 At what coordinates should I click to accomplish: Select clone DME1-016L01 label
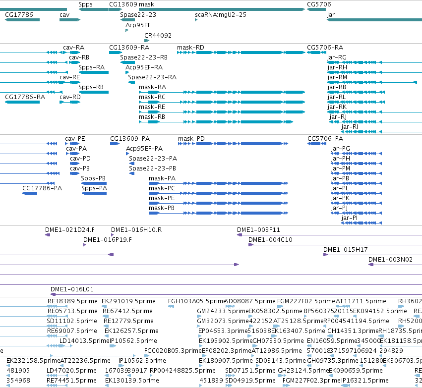[72, 289]
